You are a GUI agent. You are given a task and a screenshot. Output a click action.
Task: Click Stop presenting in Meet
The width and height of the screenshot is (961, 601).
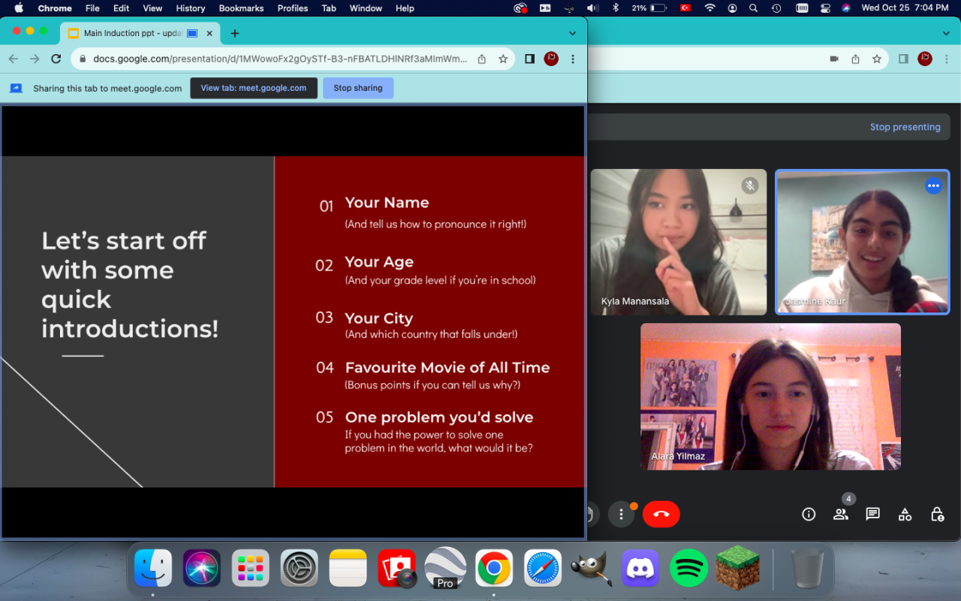point(905,127)
